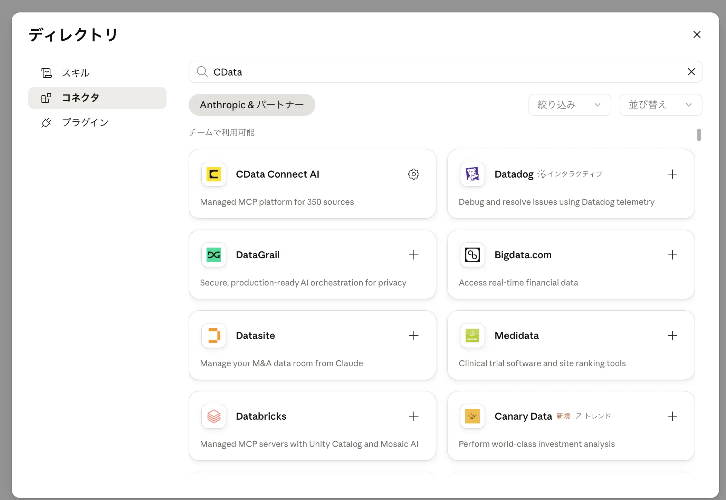This screenshot has height=500, width=726.
Task: Click the トレンド arrow badge on Canary Data
Action: pos(593,416)
